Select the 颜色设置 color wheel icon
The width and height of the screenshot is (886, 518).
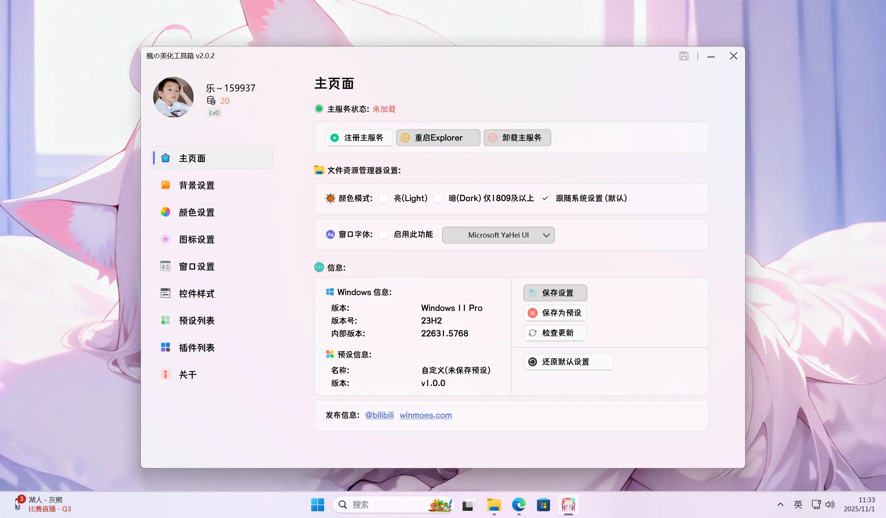point(166,212)
